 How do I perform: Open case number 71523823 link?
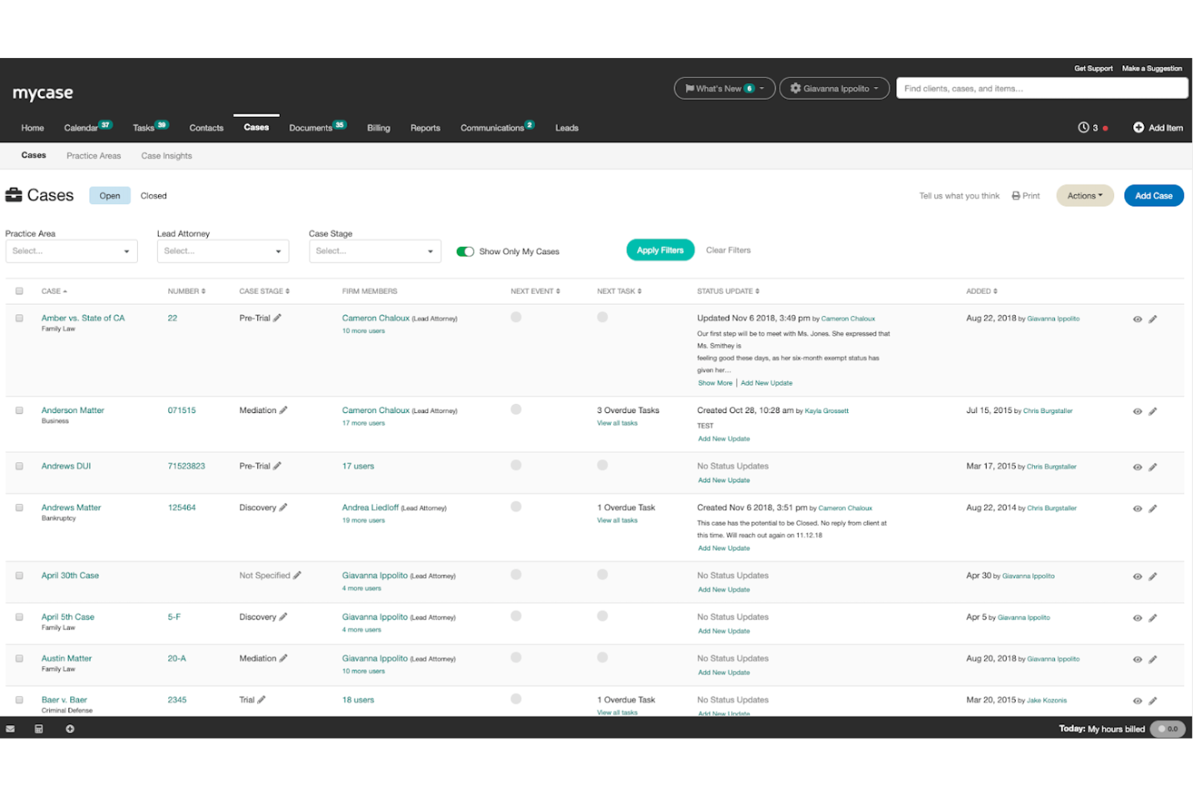tap(186, 466)
